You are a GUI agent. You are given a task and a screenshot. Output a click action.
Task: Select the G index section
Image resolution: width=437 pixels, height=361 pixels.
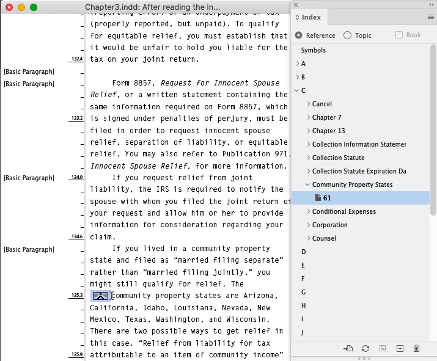pyautogui.click(x=304, y=292)
